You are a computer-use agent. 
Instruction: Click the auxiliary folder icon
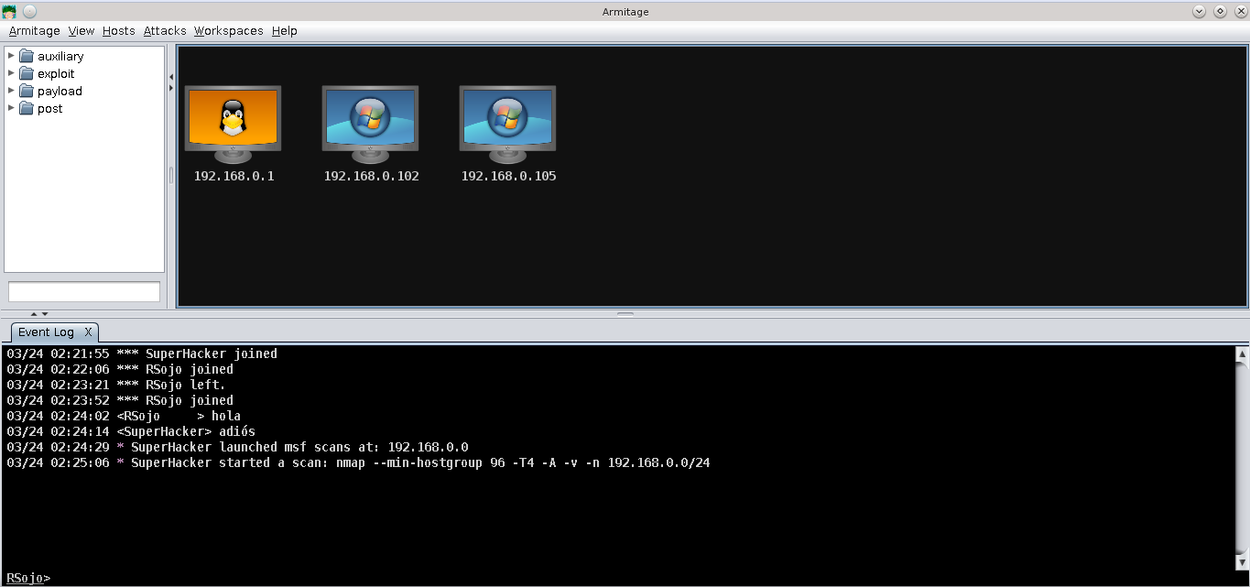click(27, 56)
